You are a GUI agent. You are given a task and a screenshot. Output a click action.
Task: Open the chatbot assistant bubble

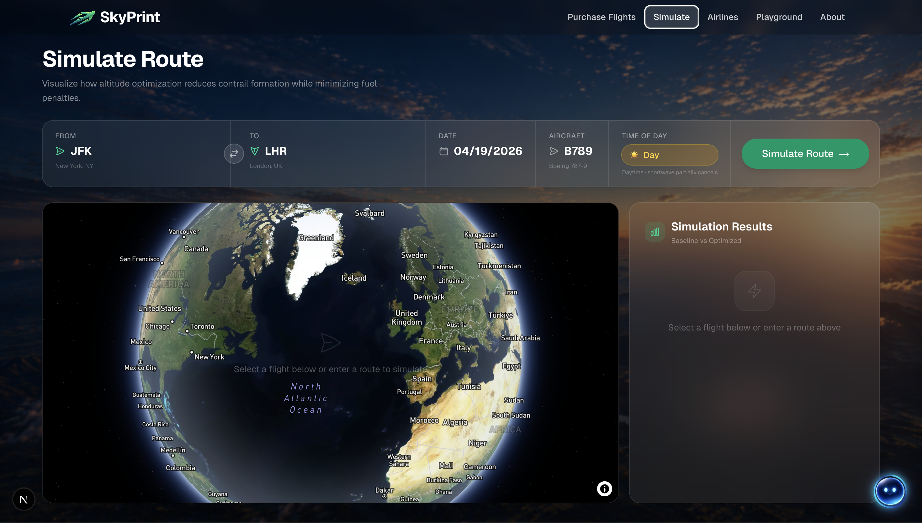[x=889, y=491]
